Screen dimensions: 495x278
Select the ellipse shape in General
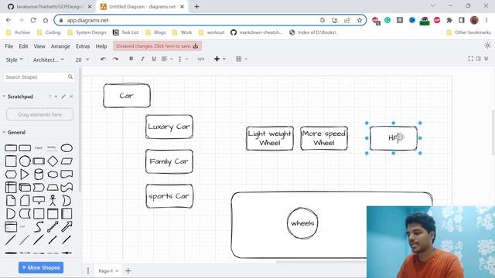tap(67, 147)
